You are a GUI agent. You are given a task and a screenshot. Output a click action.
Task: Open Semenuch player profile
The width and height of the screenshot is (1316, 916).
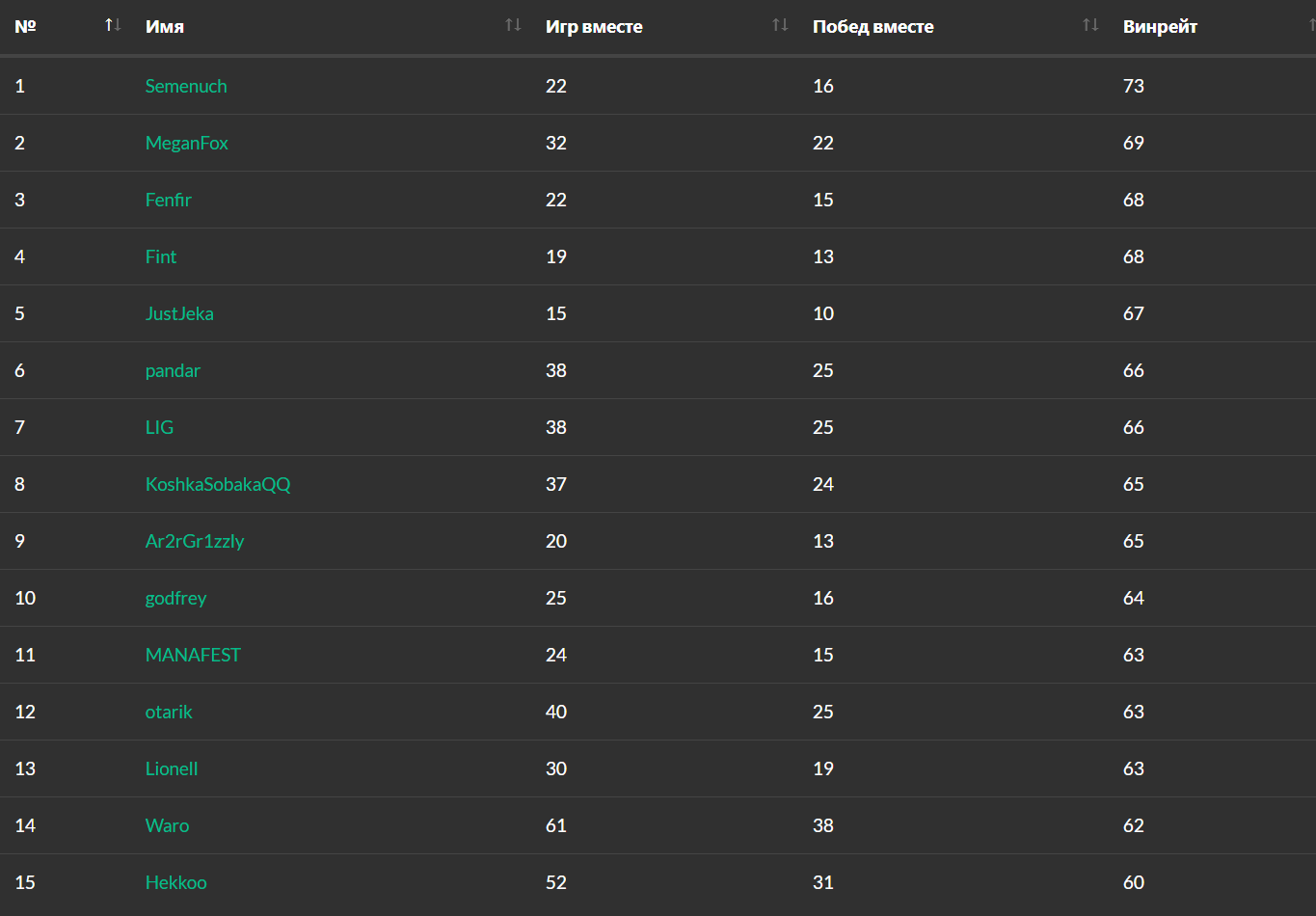(x=186, y=86)
